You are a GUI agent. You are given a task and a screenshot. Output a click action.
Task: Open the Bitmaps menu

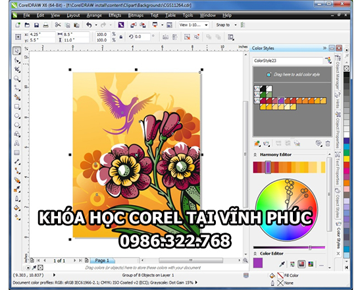[x=136, y=15]
